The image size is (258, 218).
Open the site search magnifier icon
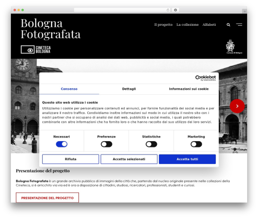pos(228,25)
